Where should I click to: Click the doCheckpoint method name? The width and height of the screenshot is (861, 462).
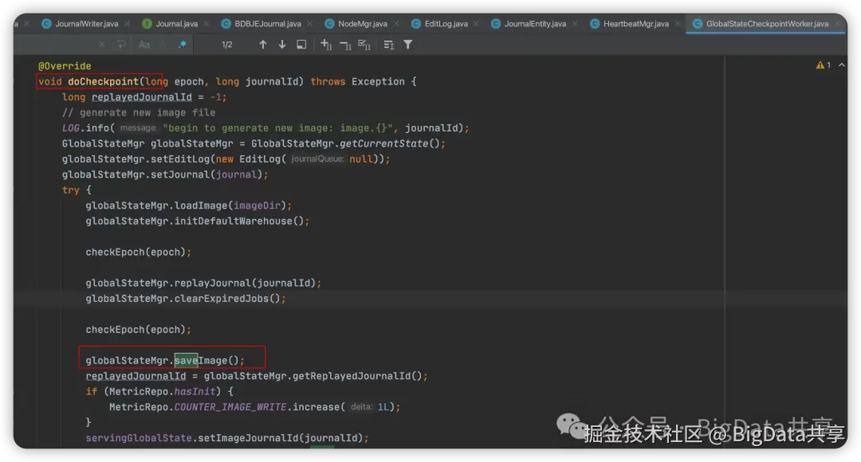point(103,81)
